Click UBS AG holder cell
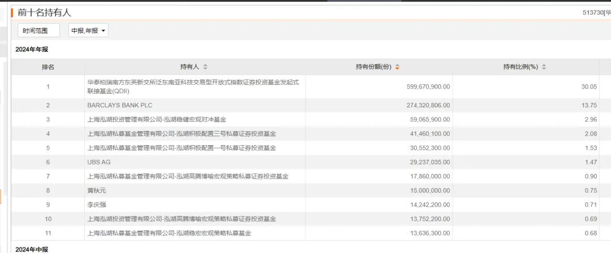Screen dimensions: 611x253 point(195,162)
